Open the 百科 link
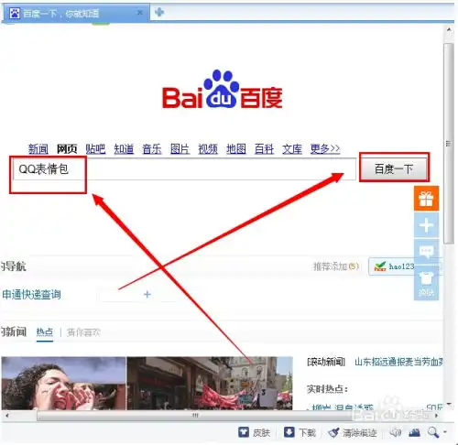Screen dimensions: 458x445 [x=264, y=149]
